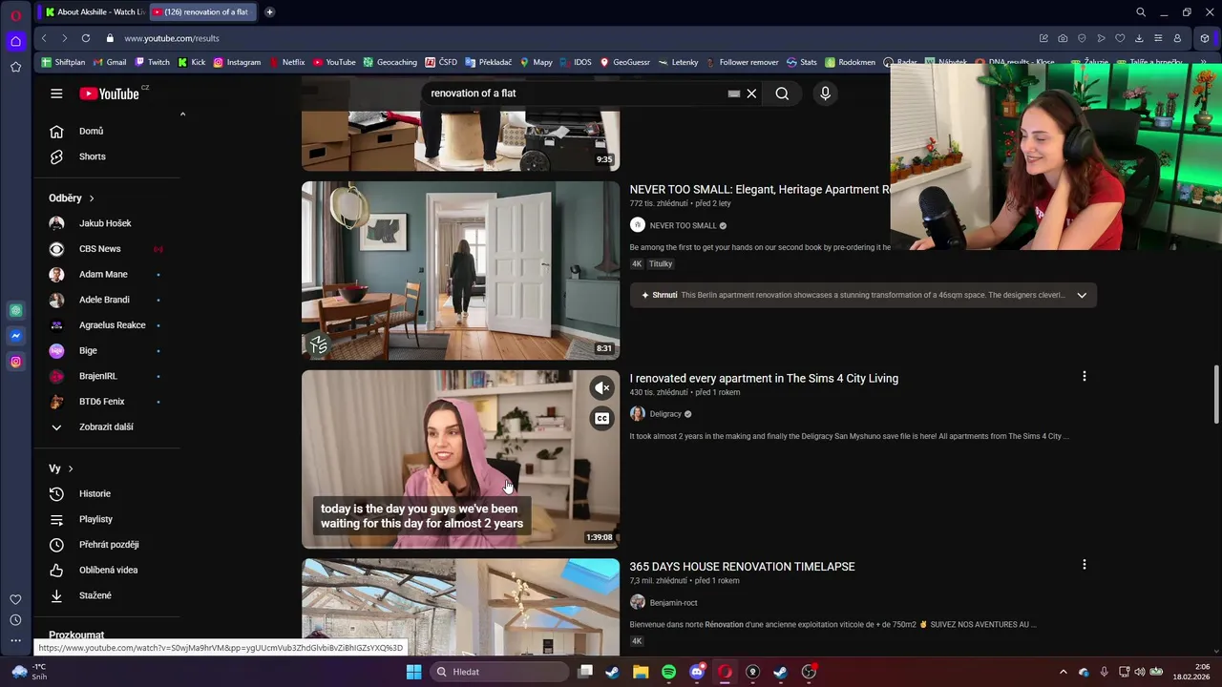Open Opera sidebar ChatGPT icon
The width and height of the screenshot is (1222, 687).
click(16, 310)
